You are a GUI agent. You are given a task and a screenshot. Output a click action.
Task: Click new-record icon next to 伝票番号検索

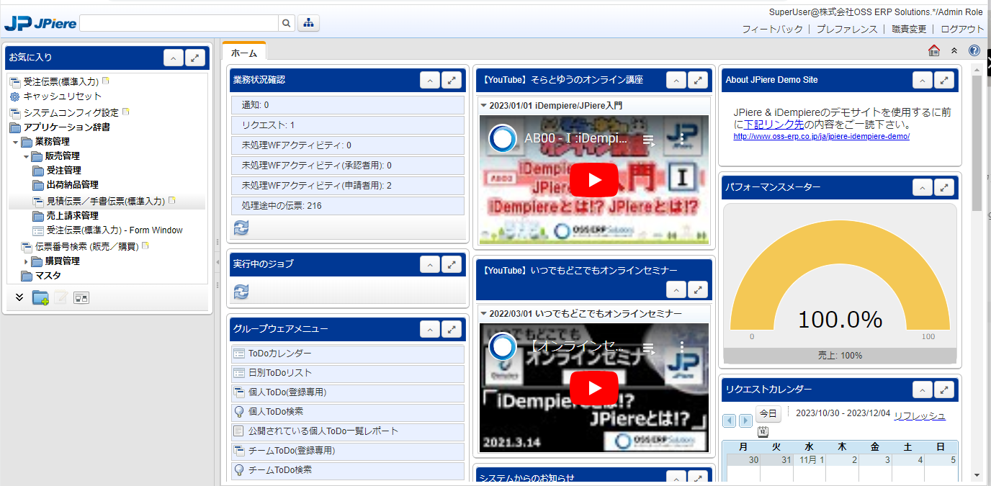145,246
